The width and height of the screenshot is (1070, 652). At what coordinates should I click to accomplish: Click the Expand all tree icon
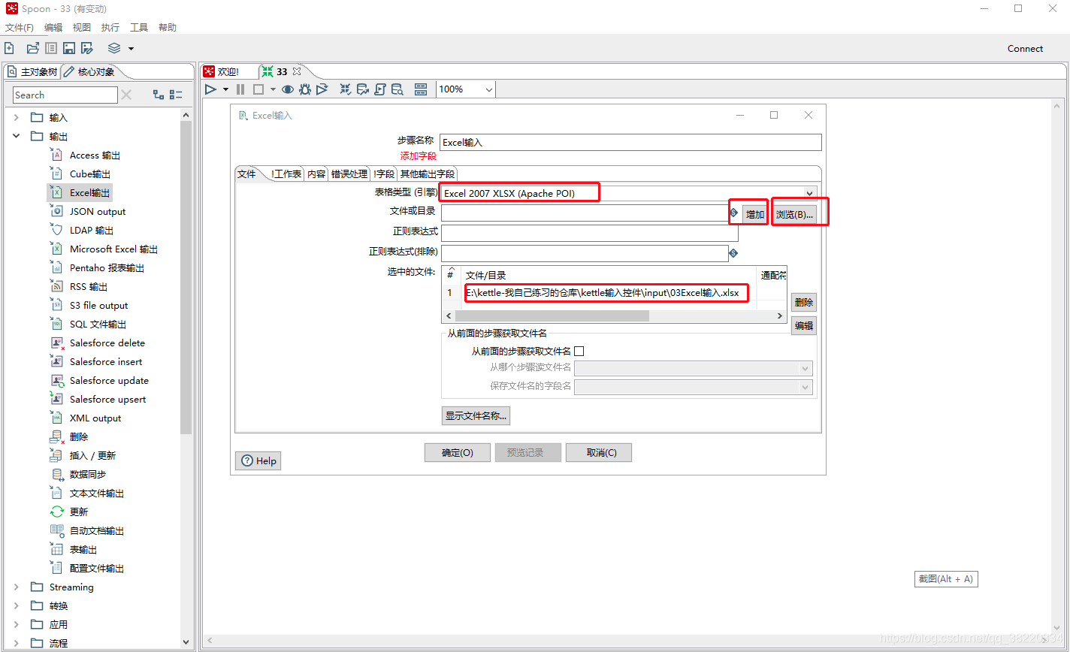(x=159, y=95)
